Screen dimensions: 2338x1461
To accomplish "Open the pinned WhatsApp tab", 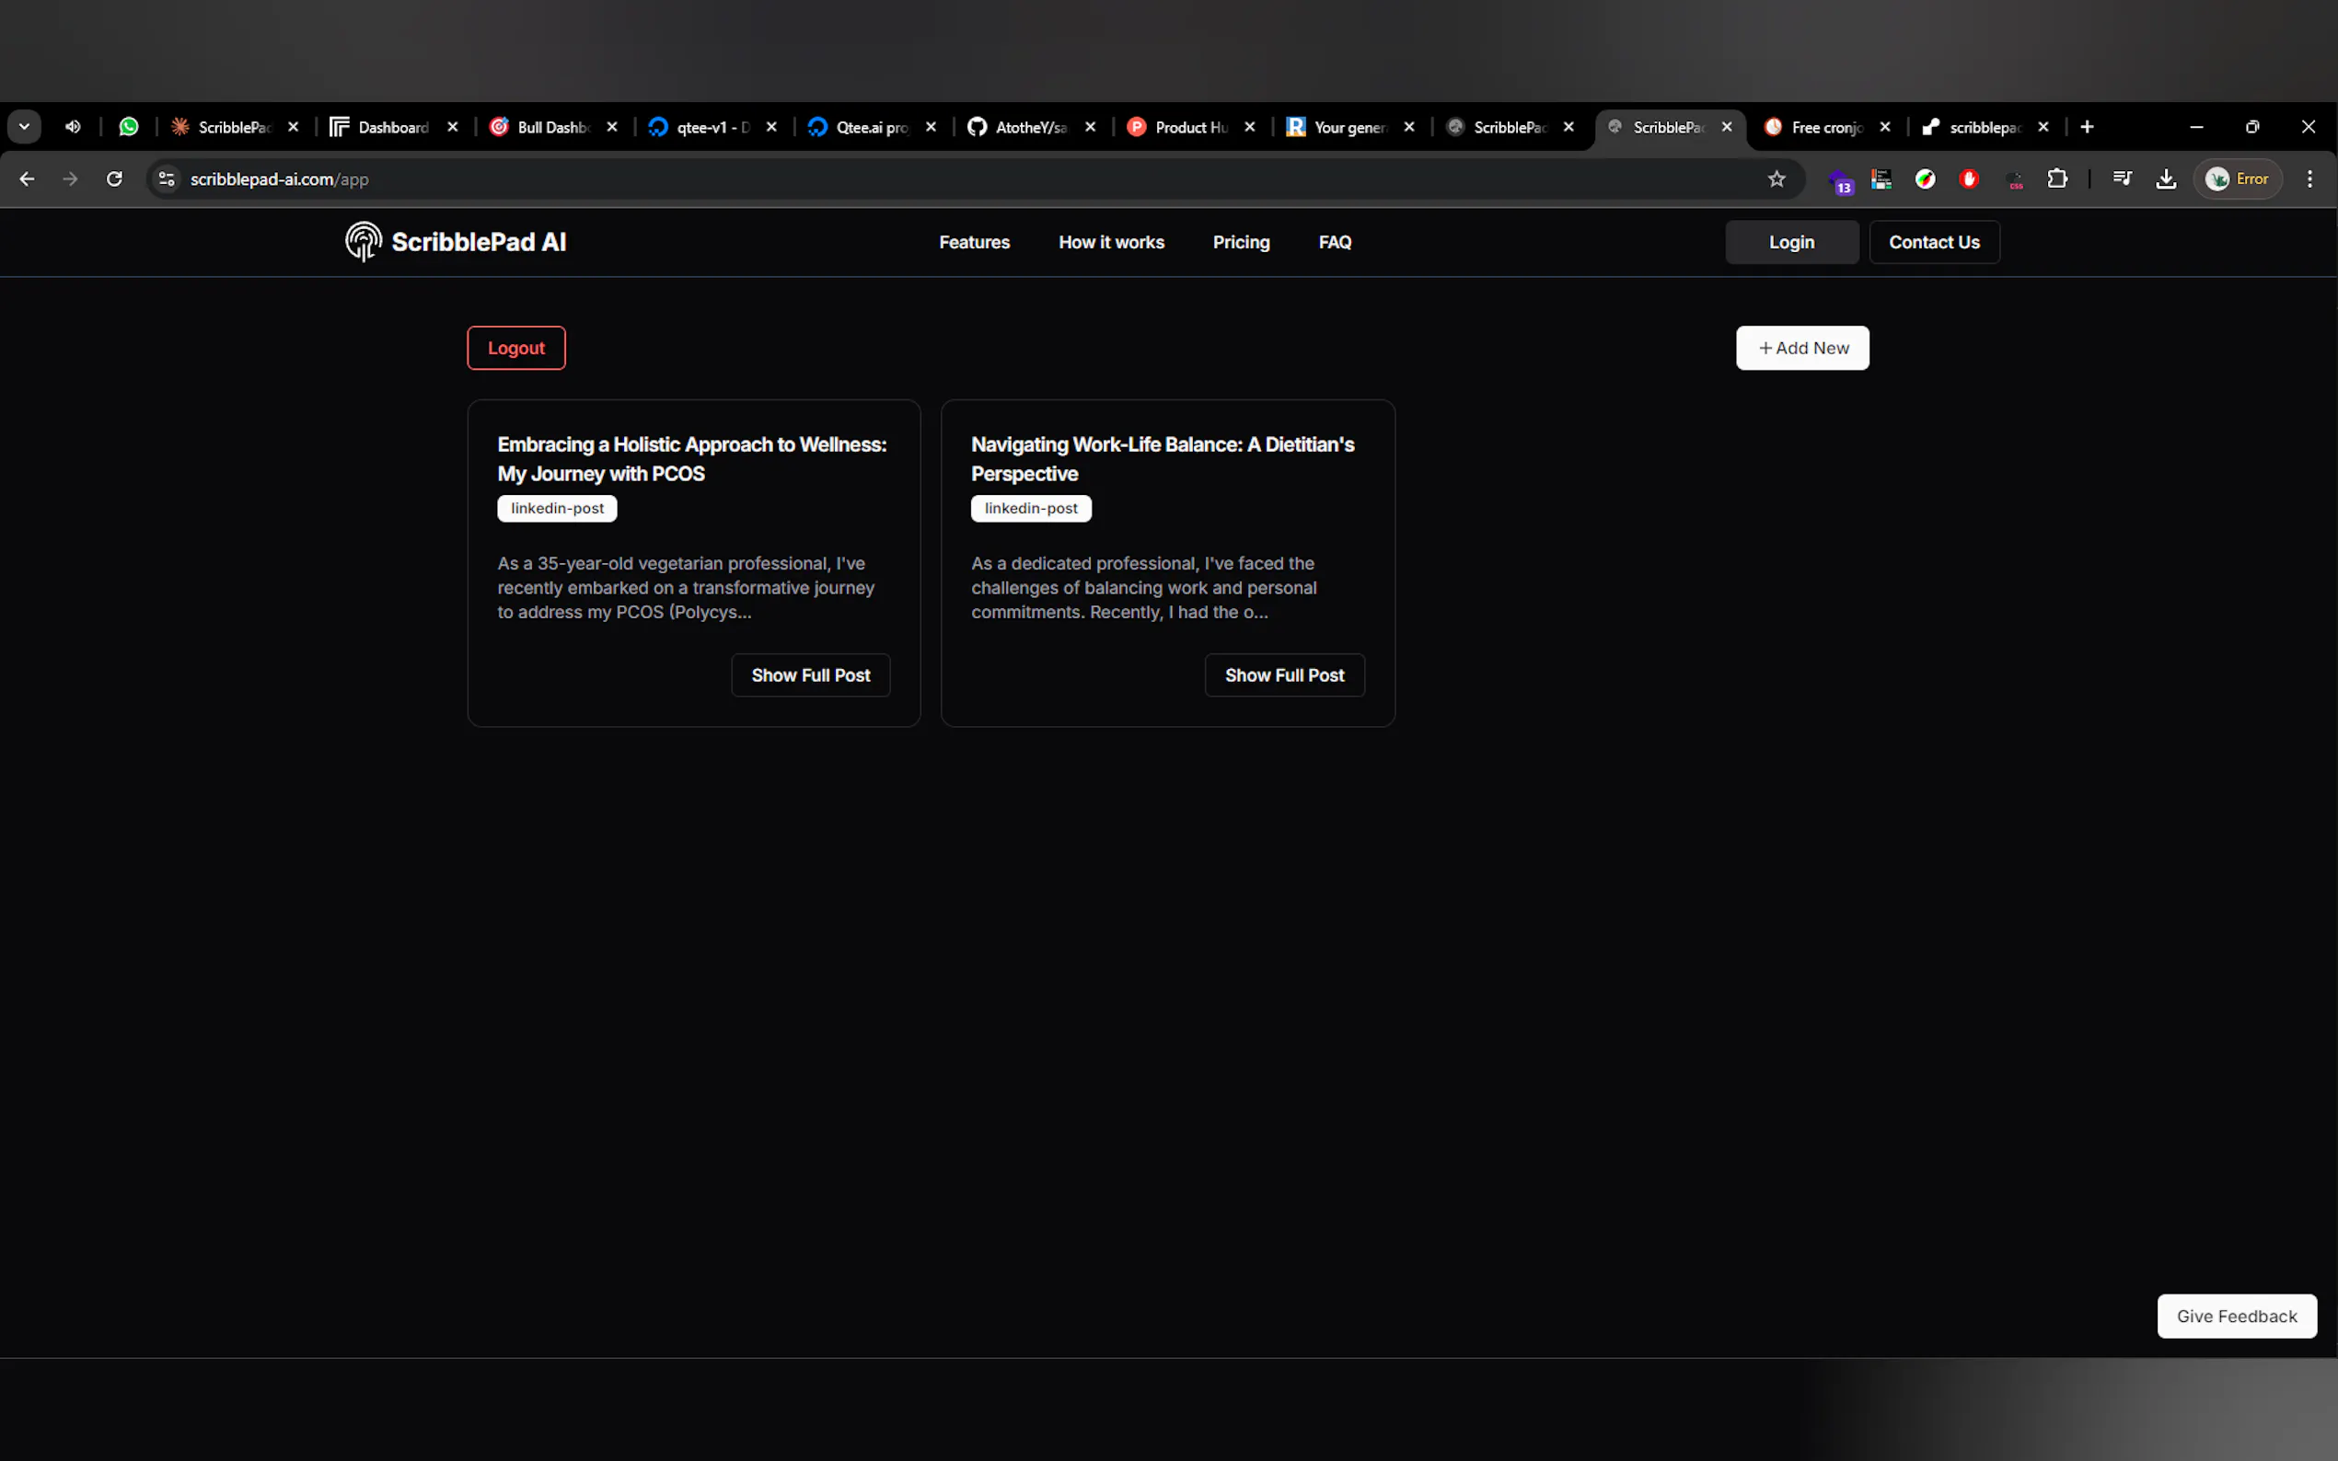I will 129,127.
